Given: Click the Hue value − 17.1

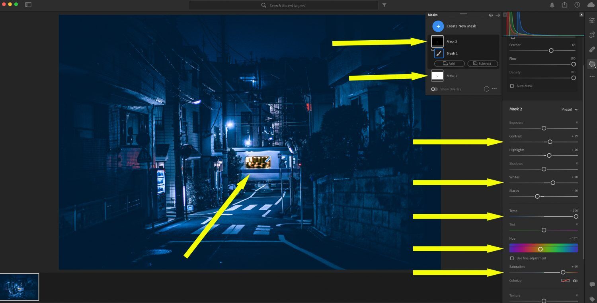Looking at the screenshot, I should [x=574, y=238].
